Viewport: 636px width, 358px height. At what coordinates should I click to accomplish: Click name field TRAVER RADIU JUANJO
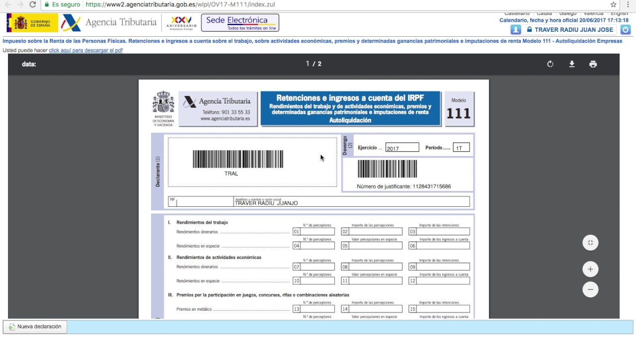coord(351,201)
